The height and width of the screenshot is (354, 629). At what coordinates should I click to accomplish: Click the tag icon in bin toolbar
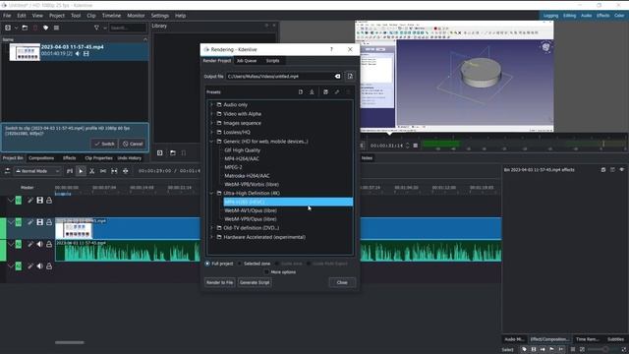pyautogui.click(x=46, y=28)
